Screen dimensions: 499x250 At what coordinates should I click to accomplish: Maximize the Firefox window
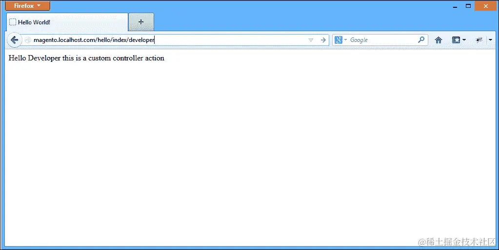tap(468, 6)
